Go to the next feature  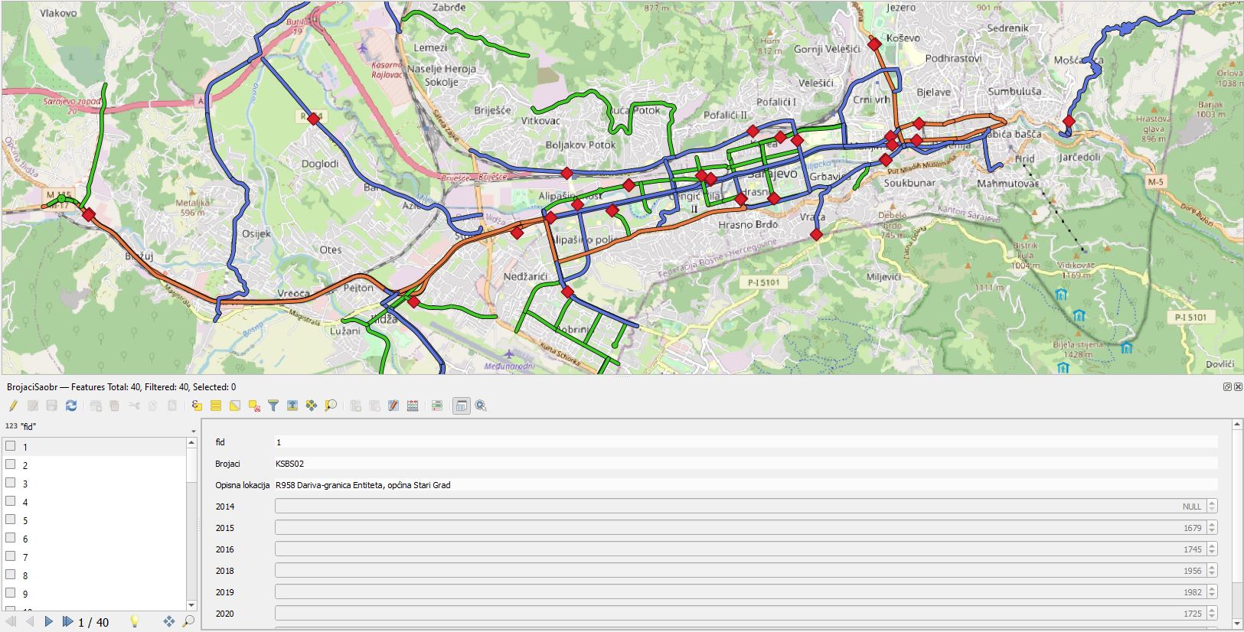(x=48, y=621)
